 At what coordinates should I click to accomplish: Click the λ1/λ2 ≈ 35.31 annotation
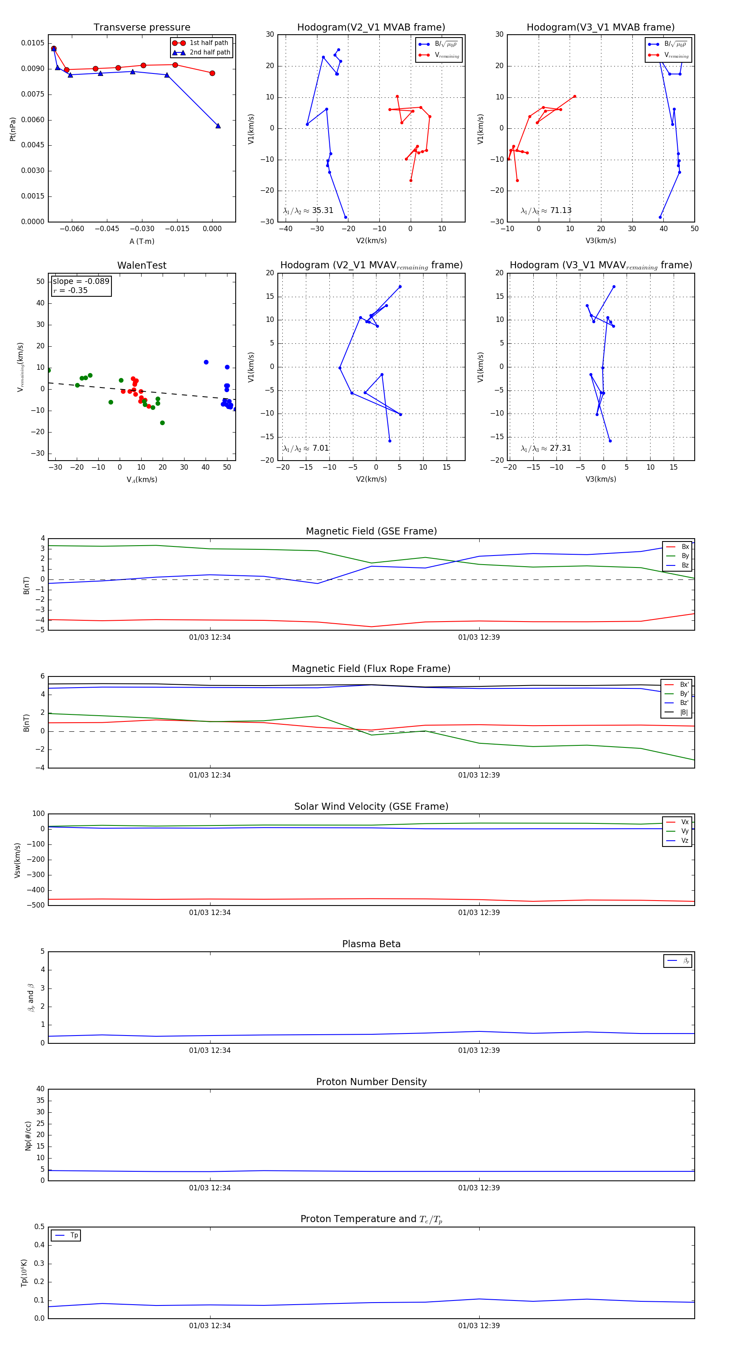(x=308, y=210)
